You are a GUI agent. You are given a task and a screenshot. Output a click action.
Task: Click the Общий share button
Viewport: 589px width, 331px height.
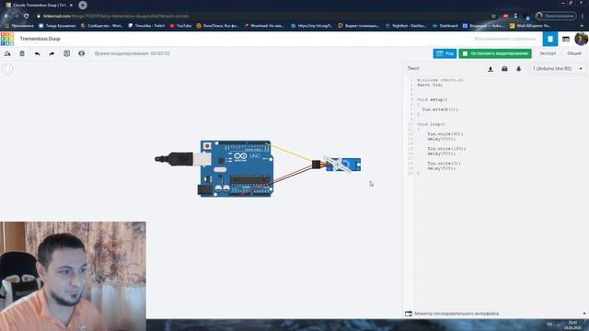[574, 53]
